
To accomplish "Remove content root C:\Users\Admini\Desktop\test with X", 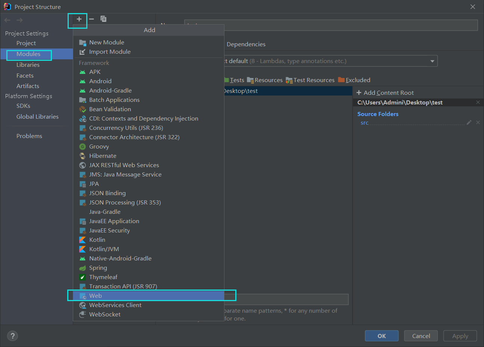I will pyautogui.click(x=478, y=102).
